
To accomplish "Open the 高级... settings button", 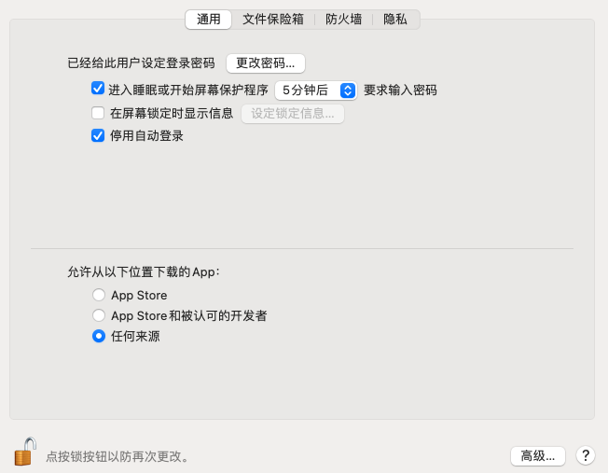I will coord(538,455).
